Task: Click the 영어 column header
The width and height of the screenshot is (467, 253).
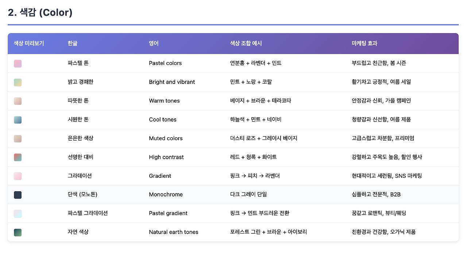Action: [x=154, y=43]
